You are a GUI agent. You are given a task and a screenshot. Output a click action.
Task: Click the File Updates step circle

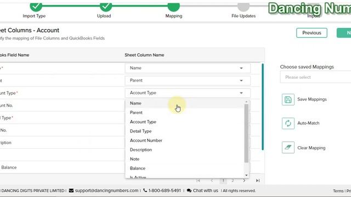pos(244,7)
